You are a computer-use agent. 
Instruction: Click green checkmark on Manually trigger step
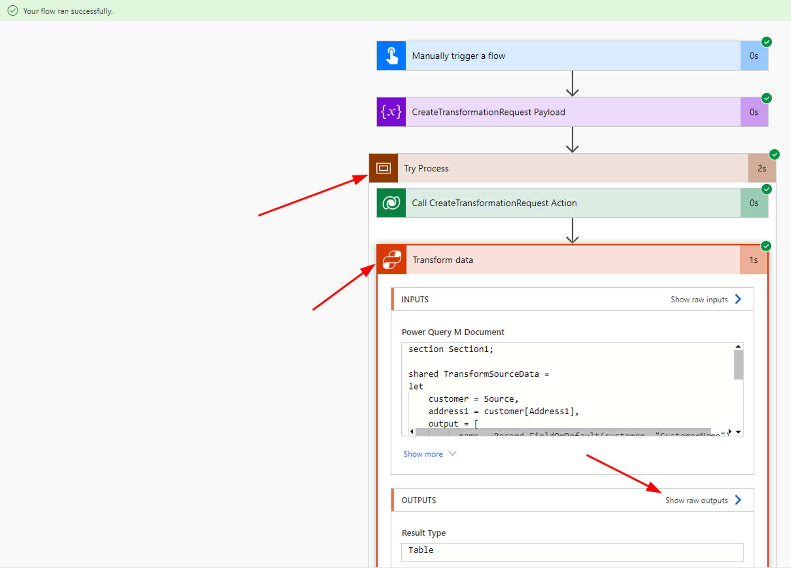[x=766, y=42]
